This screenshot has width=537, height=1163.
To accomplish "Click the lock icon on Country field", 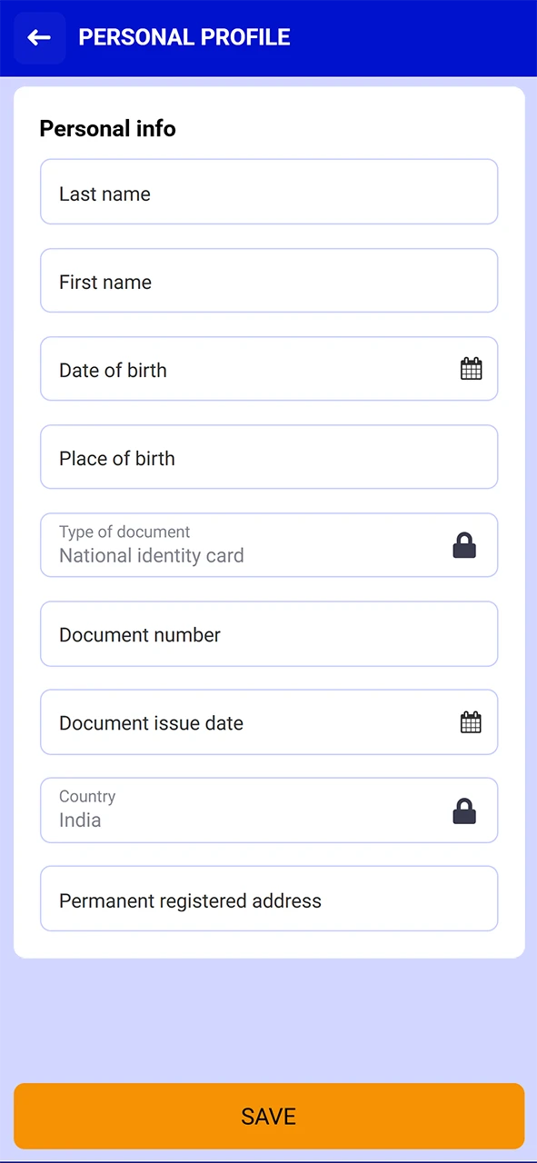I will [x=464, y=811].
